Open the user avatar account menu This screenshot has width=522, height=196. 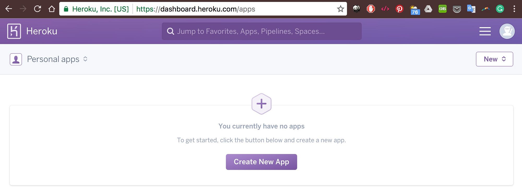(x=507, y=31)
